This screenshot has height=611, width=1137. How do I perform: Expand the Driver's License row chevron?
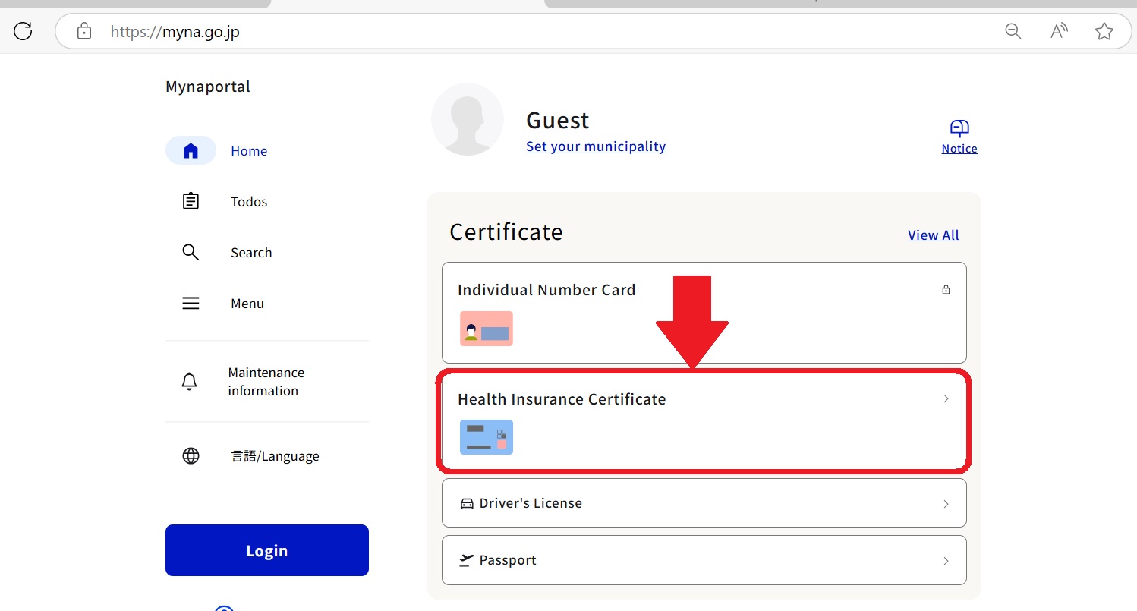[946, 504]
